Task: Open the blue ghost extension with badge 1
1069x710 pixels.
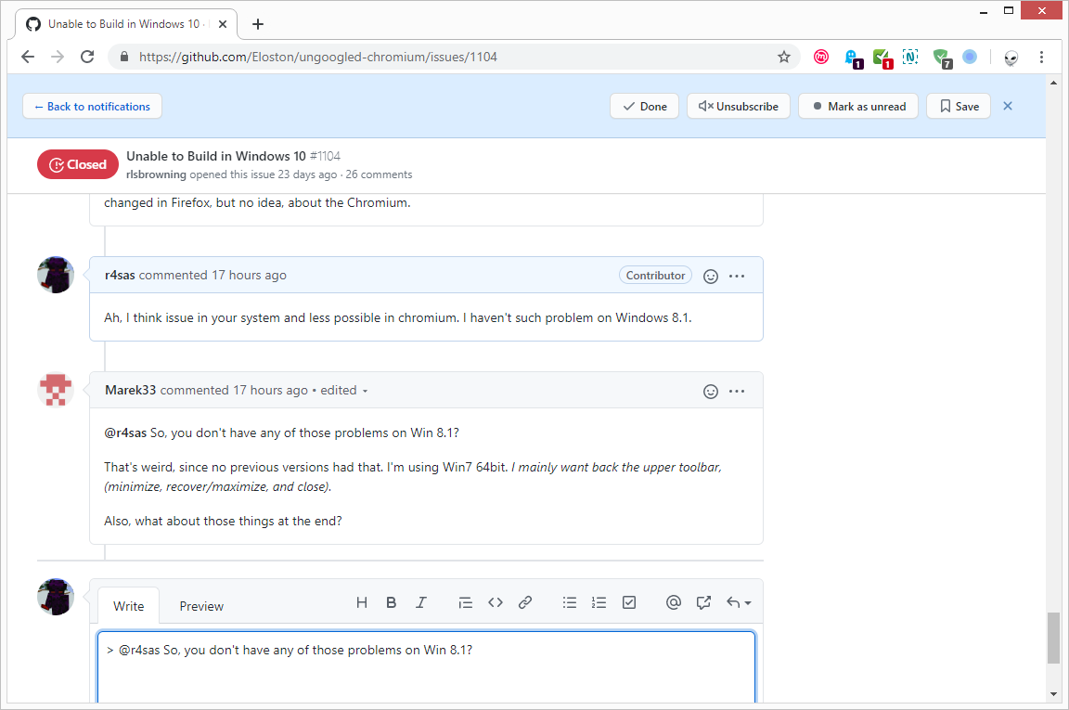Action: 853,58
